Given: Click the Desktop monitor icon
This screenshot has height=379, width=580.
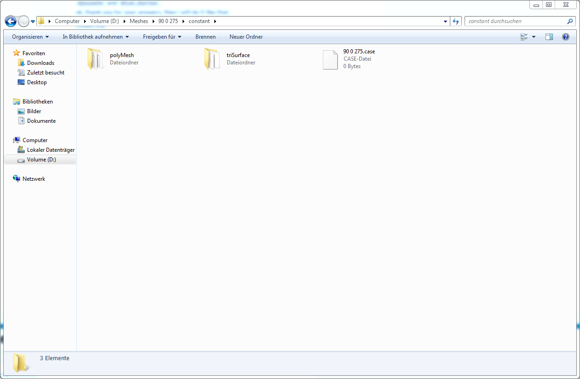Looking at the screenshot, I should point(21,82).
